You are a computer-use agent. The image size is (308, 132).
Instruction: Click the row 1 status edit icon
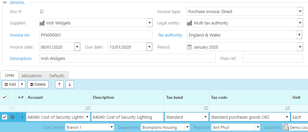(x=12, y=117)
